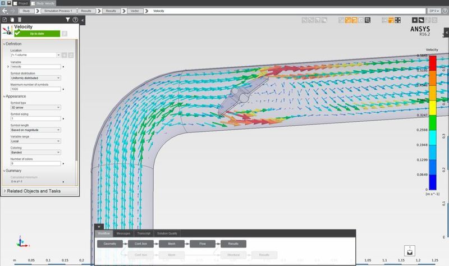Image resolution: width=449 pixels, height=266 pixels.
Task: Click the Mesh workflow step button
Action: [x=172, y=244]
